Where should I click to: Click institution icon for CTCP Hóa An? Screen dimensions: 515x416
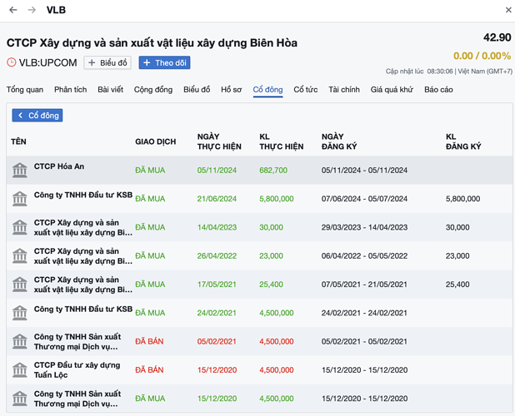pyautogui.click(x=19, y=170)
